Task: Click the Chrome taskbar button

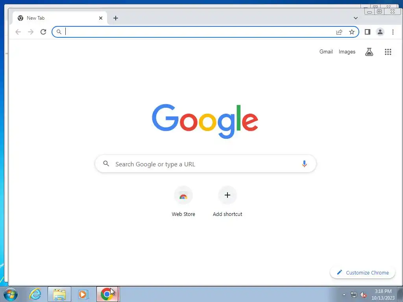Action: click(x=107, y=294)
